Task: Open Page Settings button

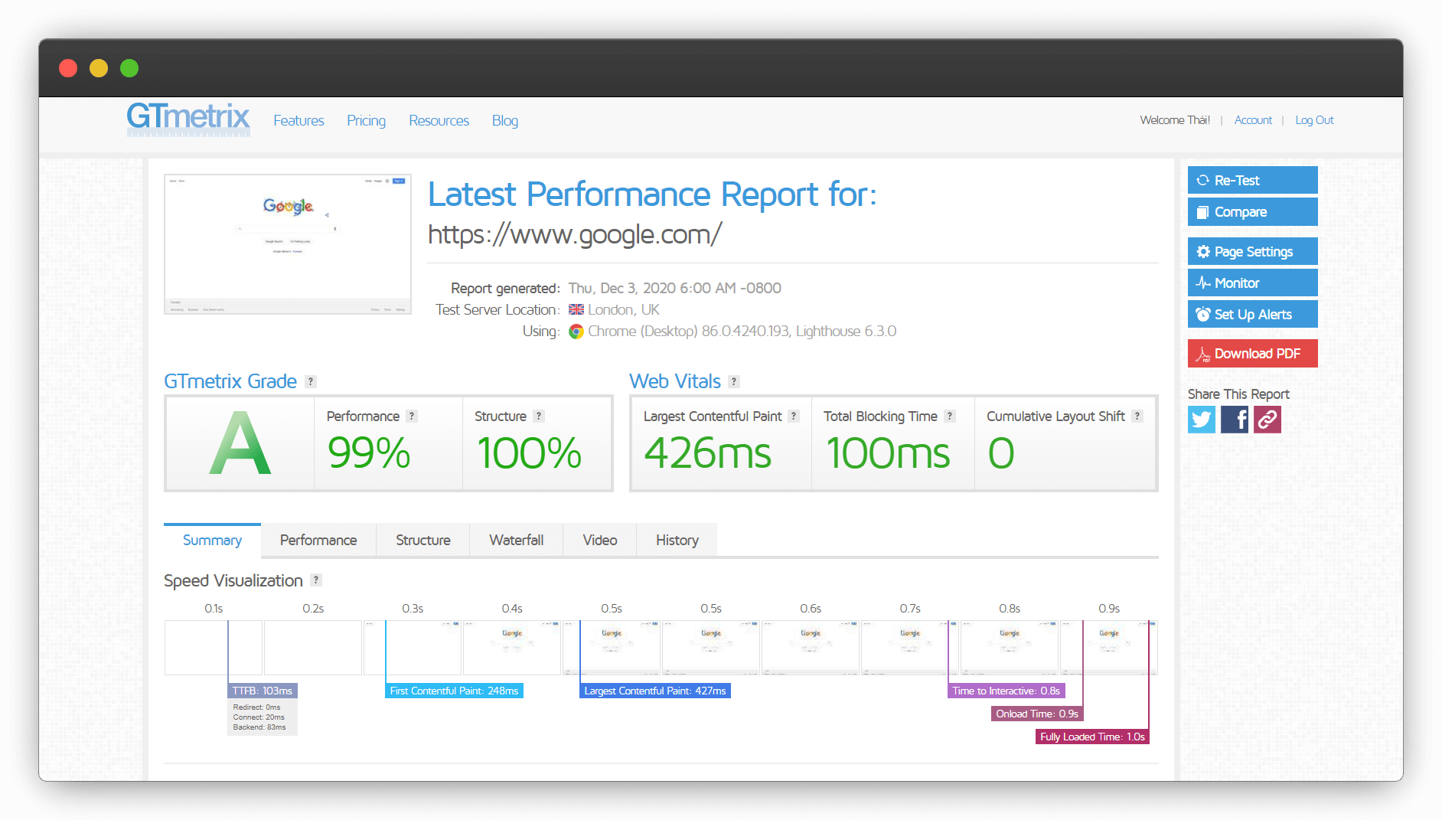Action: (x=1252, y=252)
